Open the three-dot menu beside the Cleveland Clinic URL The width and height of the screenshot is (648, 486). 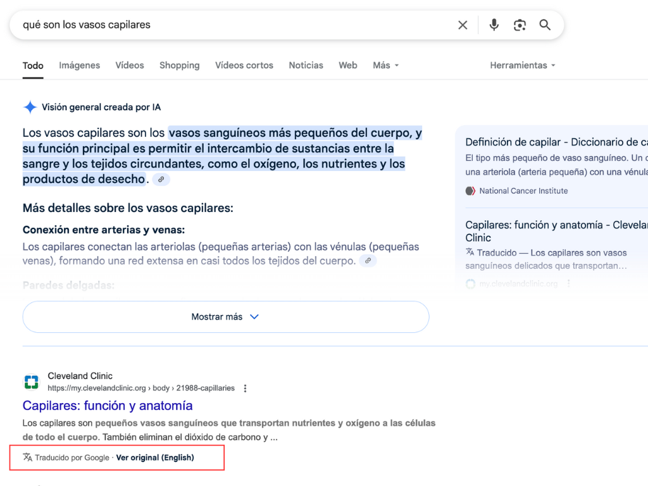(245, 389)
